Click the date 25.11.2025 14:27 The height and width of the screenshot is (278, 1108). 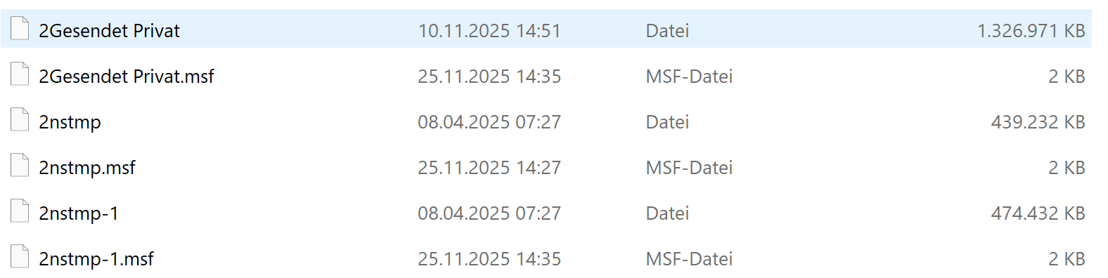[489, 168]
